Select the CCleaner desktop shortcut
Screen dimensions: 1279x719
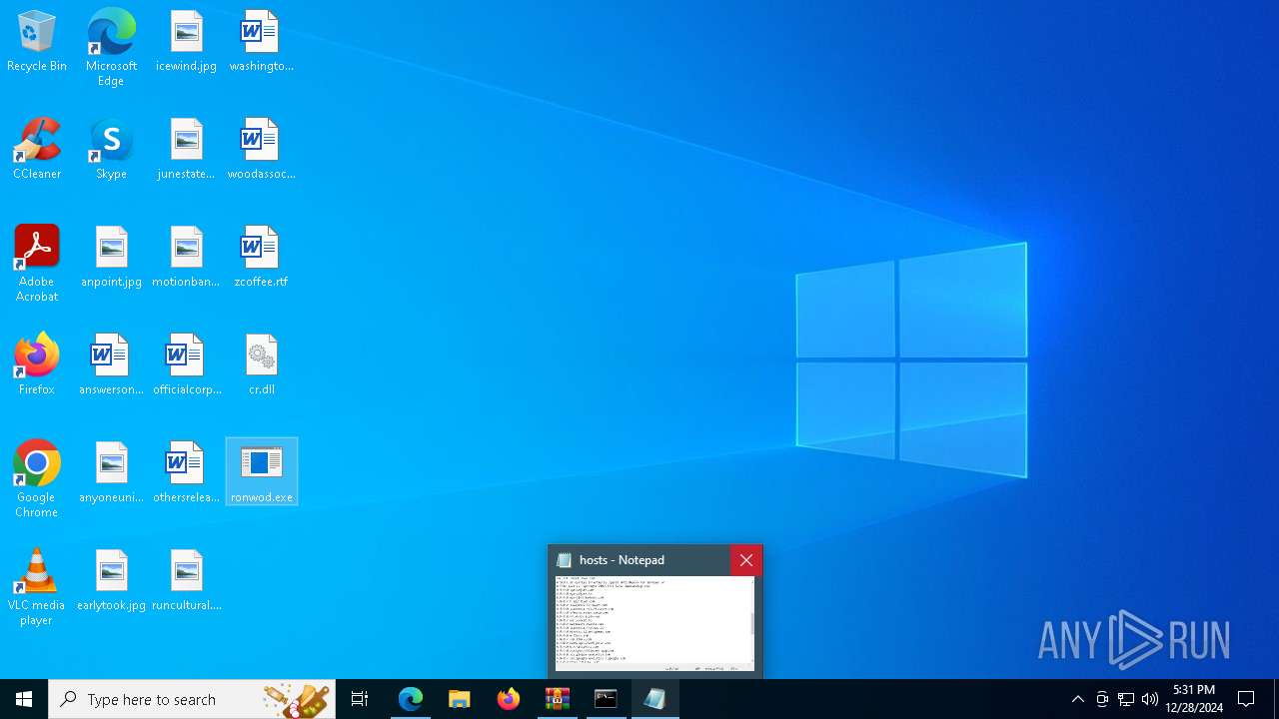(x=37, y=150)
